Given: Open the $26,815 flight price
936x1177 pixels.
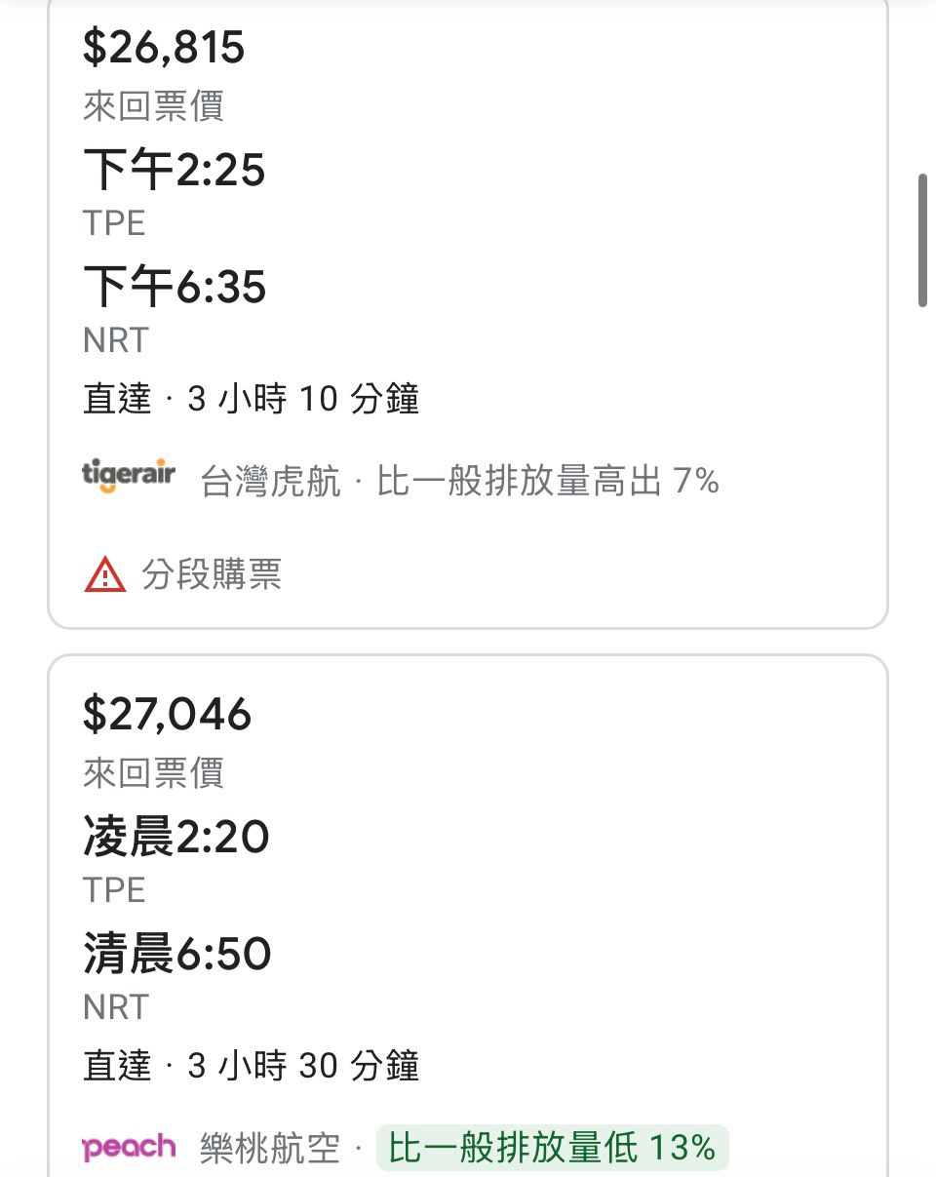Looking at the screenshot, I should coord(164,48).
